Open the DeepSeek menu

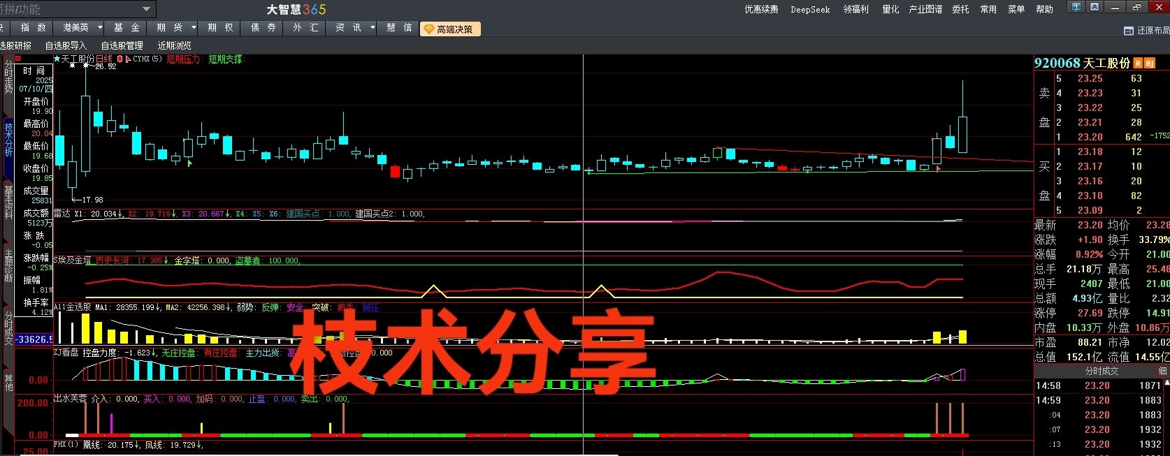coord(810,9)
